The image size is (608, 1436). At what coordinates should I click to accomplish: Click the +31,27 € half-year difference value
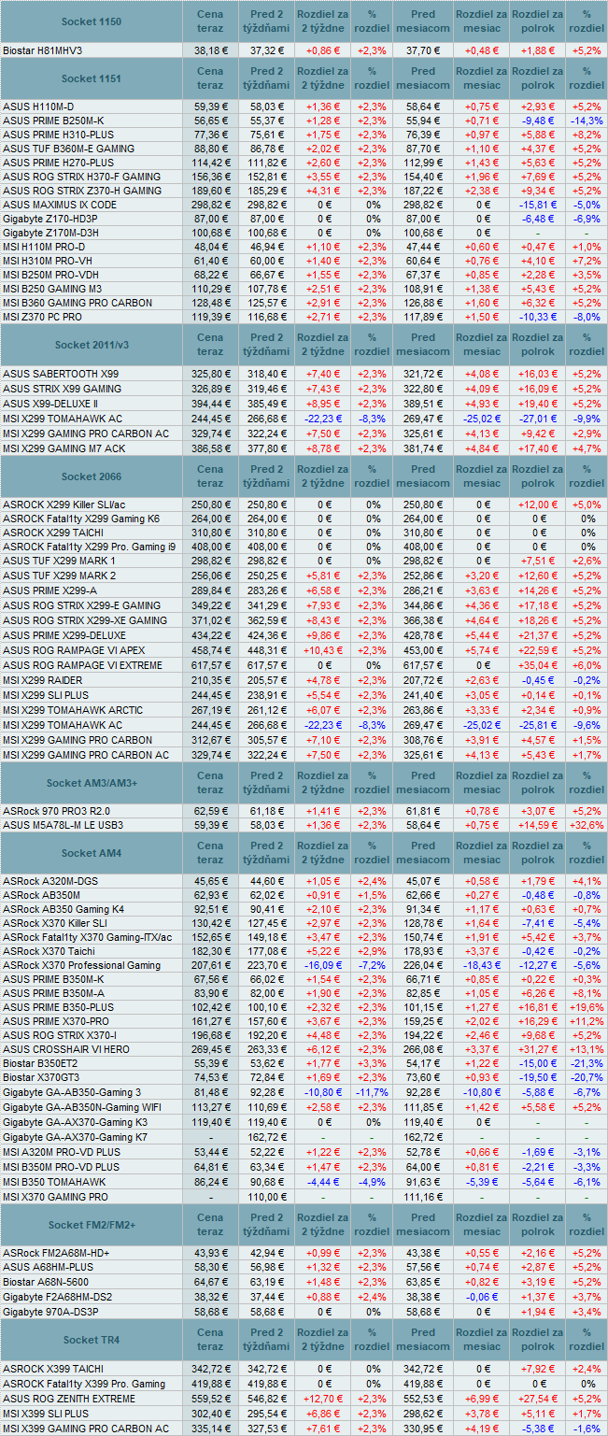(537, 1049)
